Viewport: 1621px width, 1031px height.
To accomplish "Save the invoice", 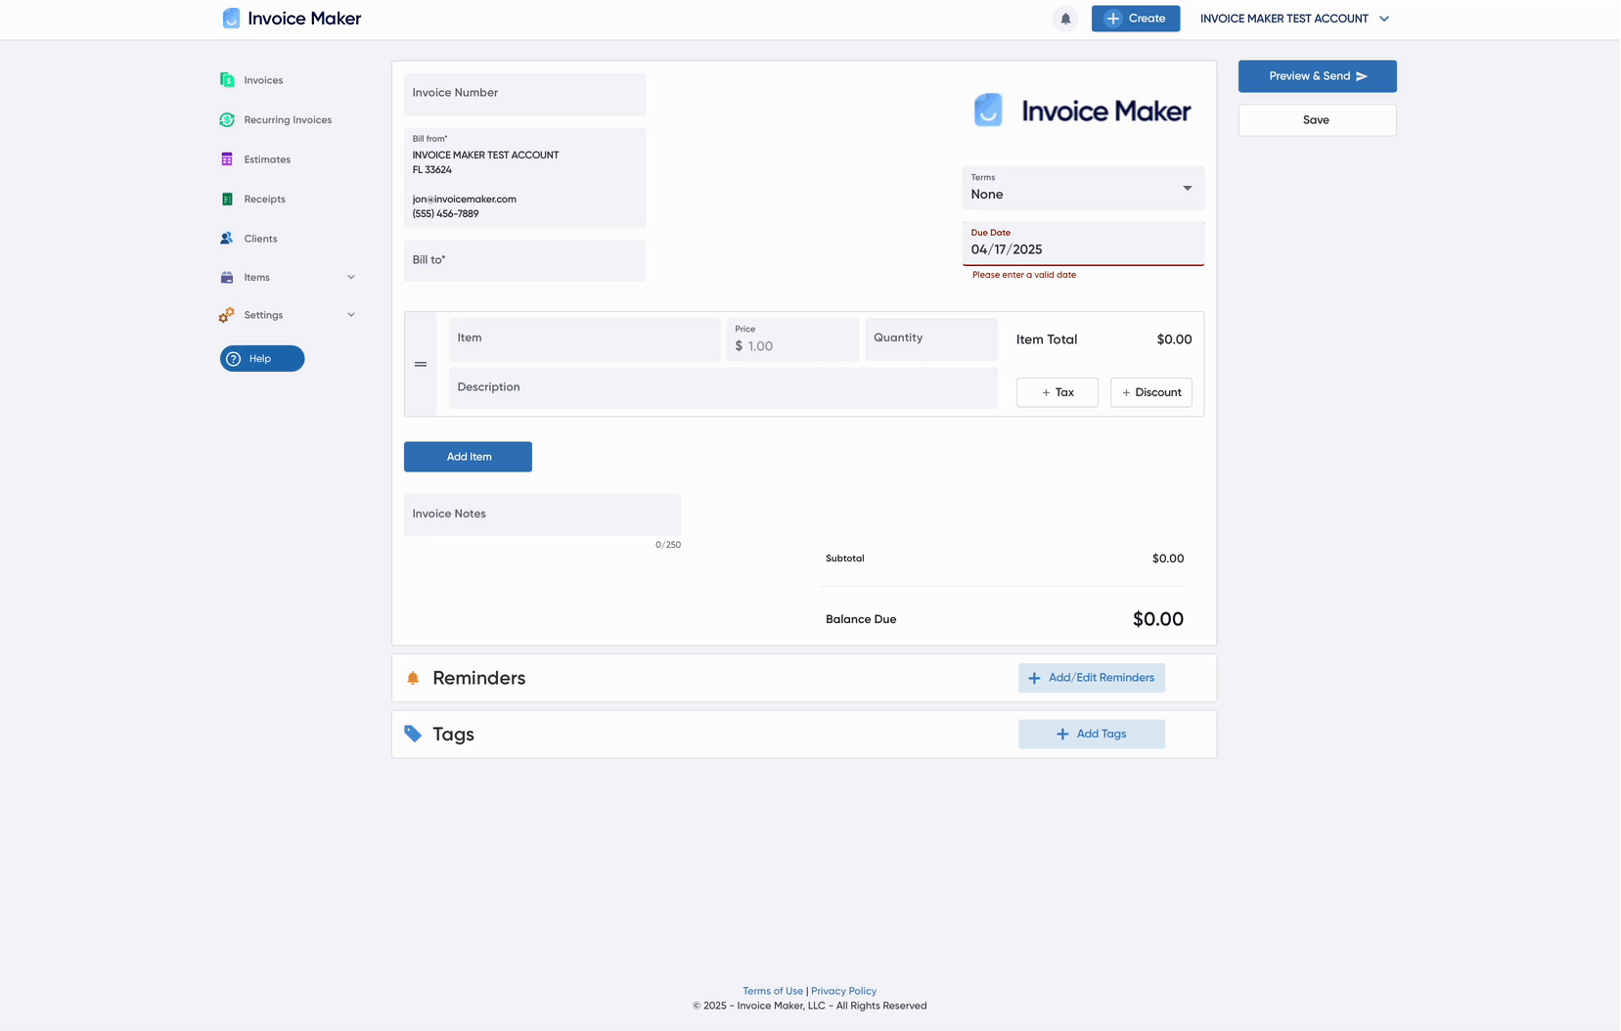I will (x=1317, y=120).
